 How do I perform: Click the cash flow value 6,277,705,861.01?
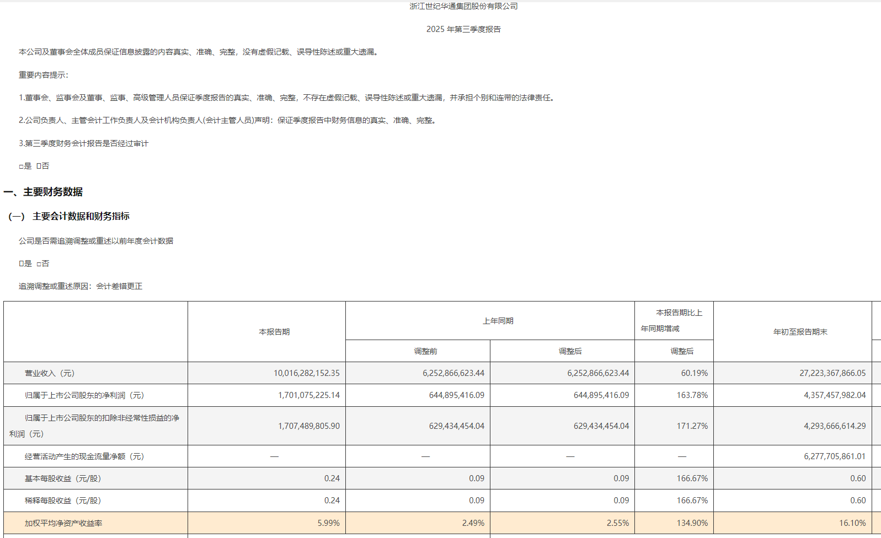[834, 456]
